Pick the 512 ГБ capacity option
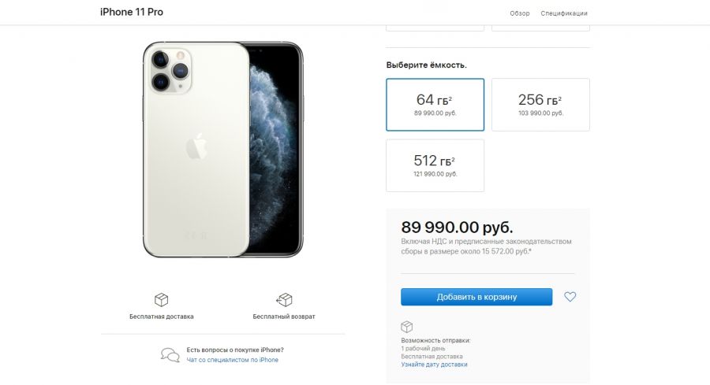Image resolution: width=710 pixels, height=385 pixels. click(435, 165)
